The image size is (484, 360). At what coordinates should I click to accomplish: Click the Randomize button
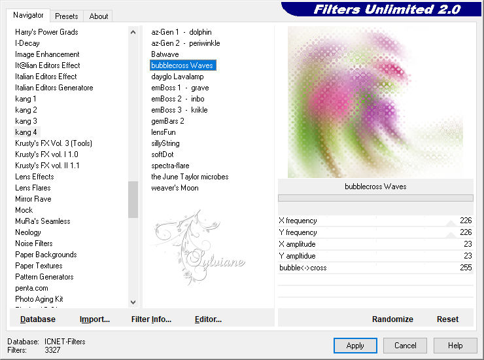click(392, 319)
